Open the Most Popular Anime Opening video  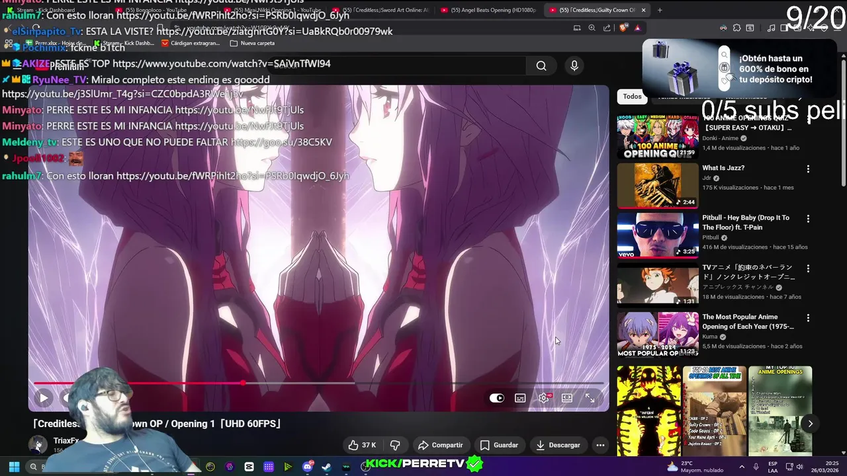click(658, 335)
